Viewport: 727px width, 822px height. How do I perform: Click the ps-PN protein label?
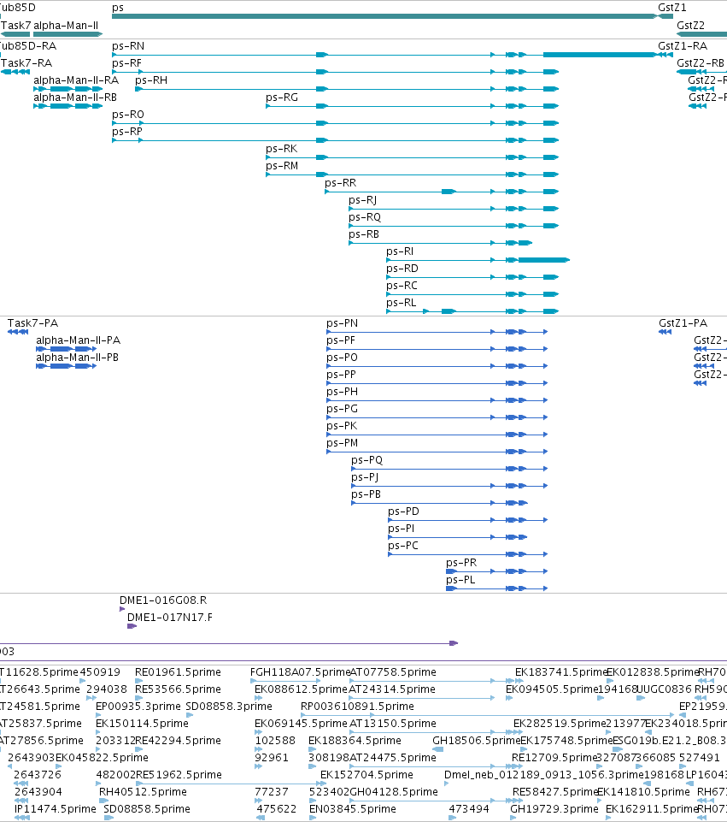point(343,323)
